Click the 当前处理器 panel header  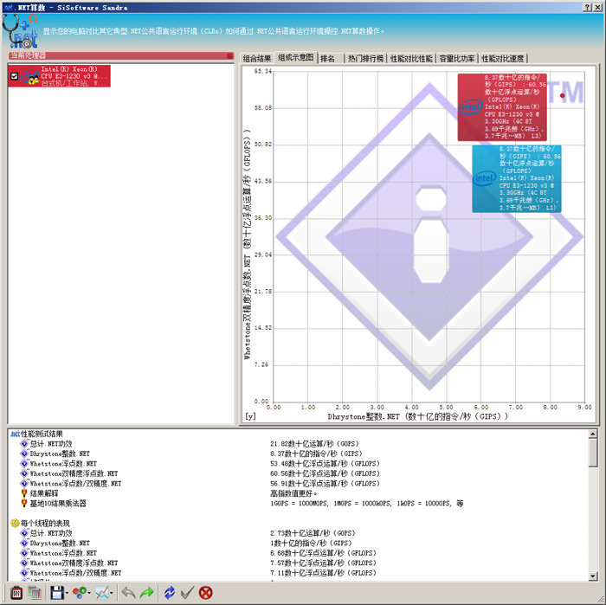pyautogui.click(x=120, y=56)
